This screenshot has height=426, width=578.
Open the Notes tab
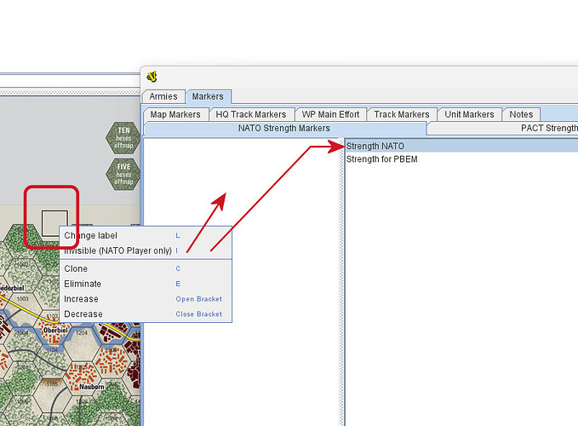click(521, 114)
